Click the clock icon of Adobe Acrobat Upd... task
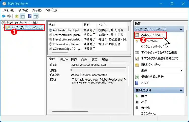The width and height of the screenshot is (189, 122). (x=51, y=30)
